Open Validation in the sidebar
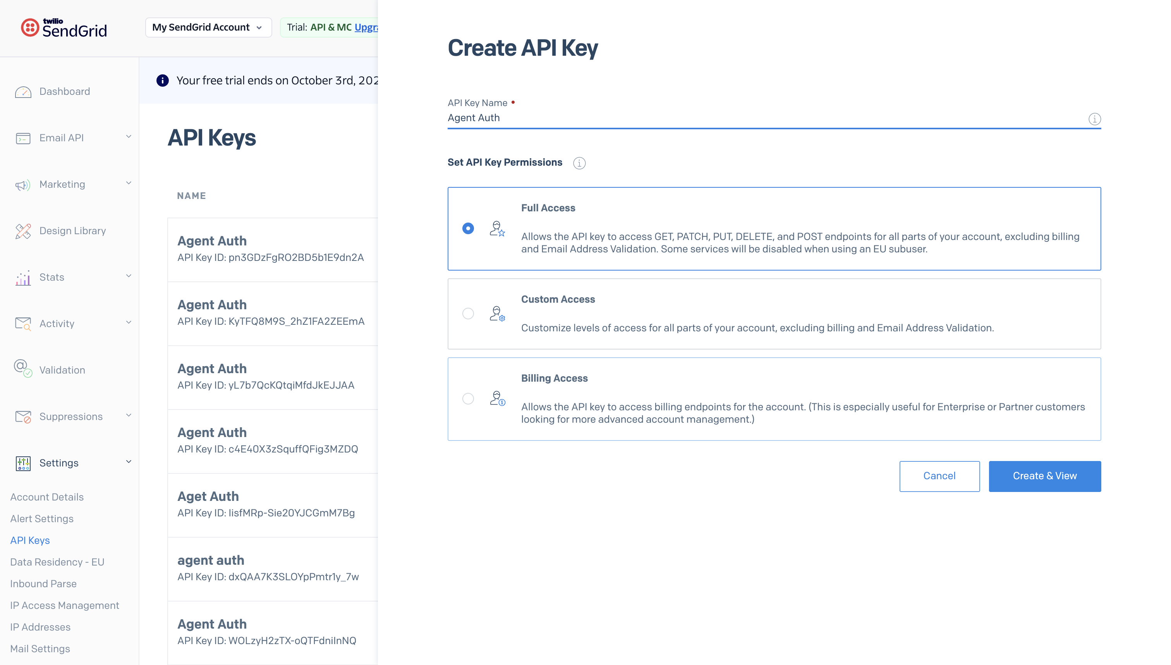Viewport: 1171px width, 665px height. pyautogui.click(x=62, y=370)
